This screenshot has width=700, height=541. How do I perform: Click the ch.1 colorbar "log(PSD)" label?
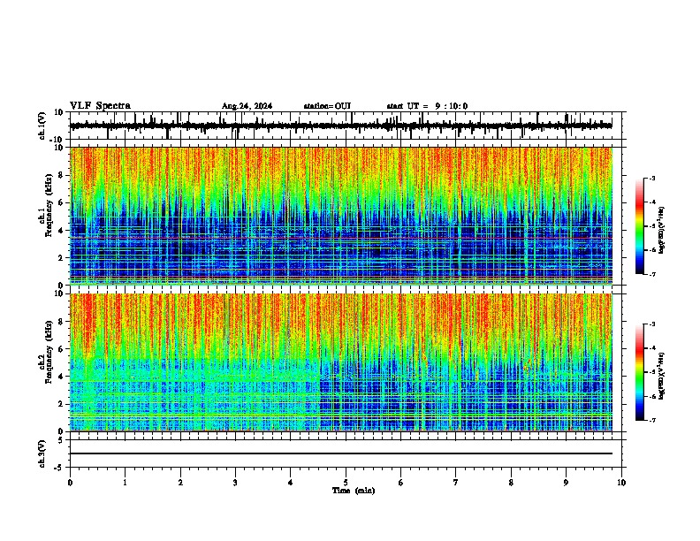tap(662, 230)
